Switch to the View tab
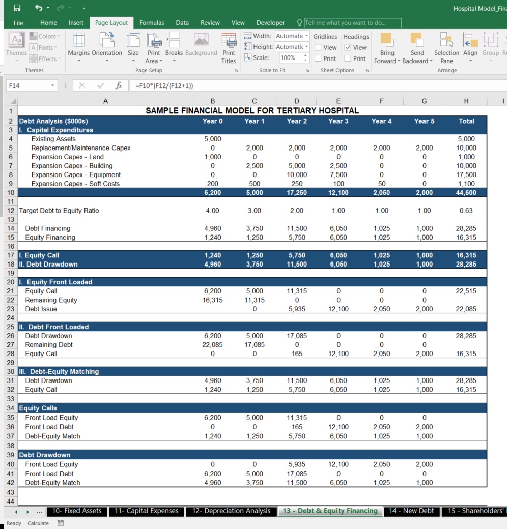This screenshot has height=529, width=507. pos(238,23)
